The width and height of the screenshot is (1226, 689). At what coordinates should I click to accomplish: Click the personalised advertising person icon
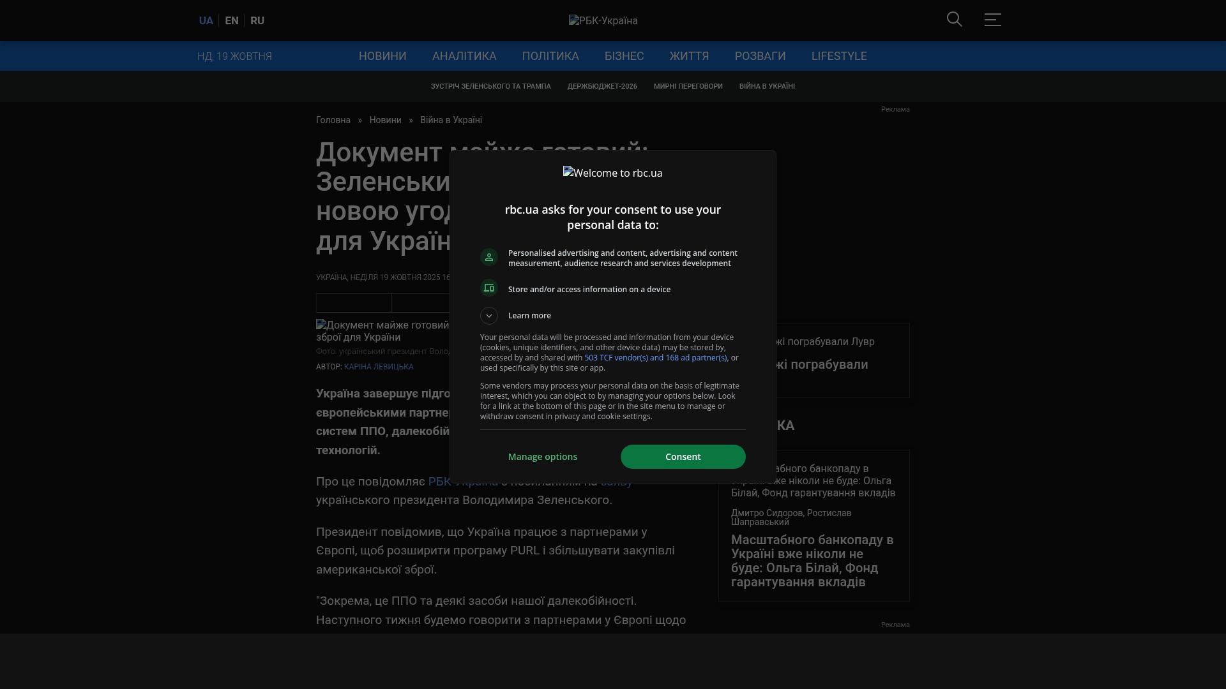point(489,257)
